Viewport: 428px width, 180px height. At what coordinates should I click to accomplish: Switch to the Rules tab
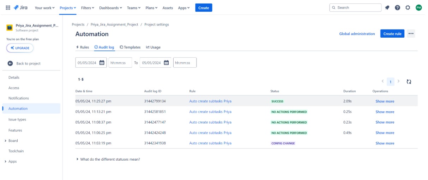coord(82,47)
